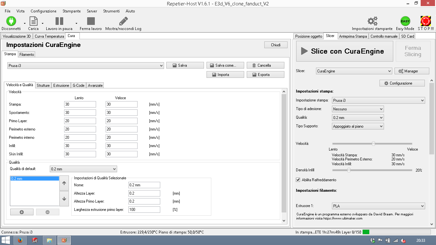Screen dimensions: 436x245
Task: Open the Strumenti menu
Action: (111, 11)
